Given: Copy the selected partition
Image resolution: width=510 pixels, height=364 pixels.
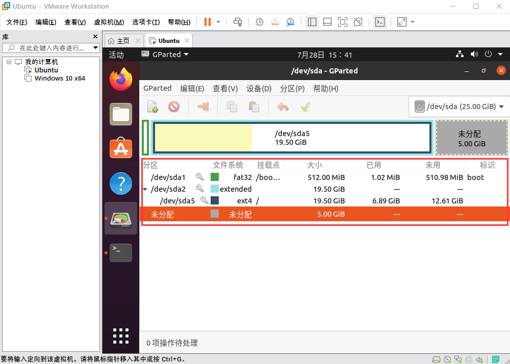Looking at the screenshot, I should [x=232, y=107].
